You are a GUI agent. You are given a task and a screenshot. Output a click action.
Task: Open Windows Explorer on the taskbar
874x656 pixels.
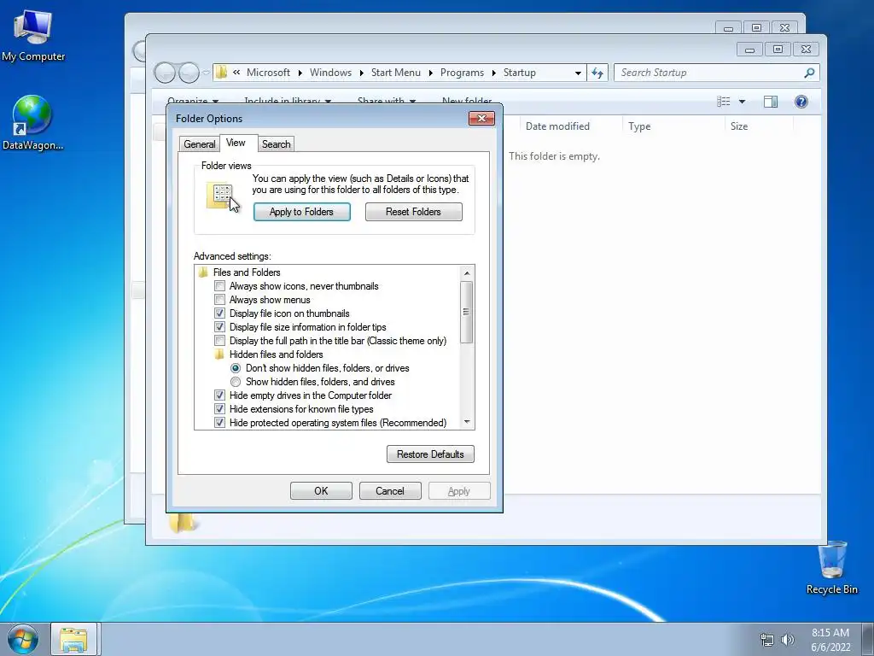pyautogui.click(x=73, y=639)
